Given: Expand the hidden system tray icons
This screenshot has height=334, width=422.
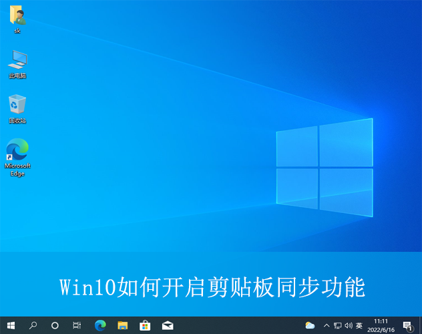Looking at the screenshot, I should pos(327,325).
